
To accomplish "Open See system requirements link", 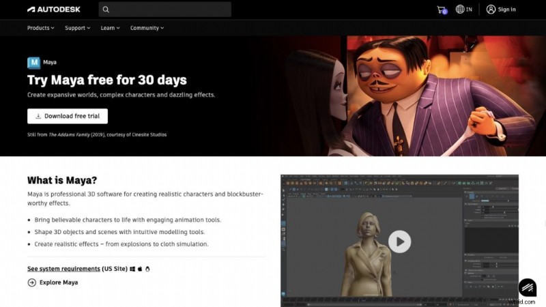I will point(63,269).
